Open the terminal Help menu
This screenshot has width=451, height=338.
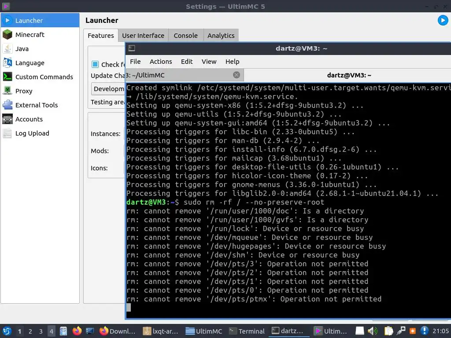(233, 62)
